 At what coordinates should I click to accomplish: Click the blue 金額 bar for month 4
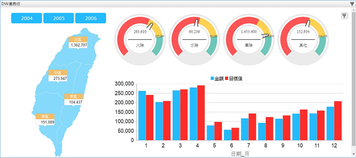[193, 114]
